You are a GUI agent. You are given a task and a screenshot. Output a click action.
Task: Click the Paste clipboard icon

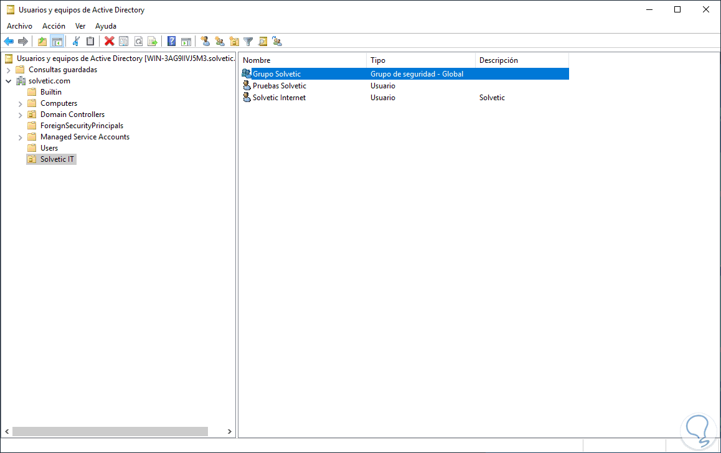[90, 41]
